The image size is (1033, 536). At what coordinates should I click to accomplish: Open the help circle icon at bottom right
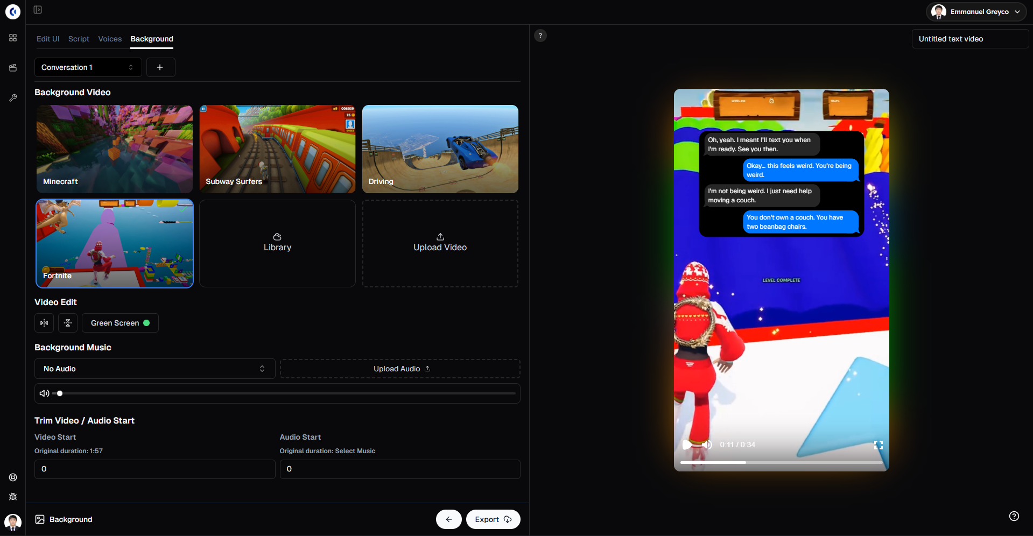1014,516
